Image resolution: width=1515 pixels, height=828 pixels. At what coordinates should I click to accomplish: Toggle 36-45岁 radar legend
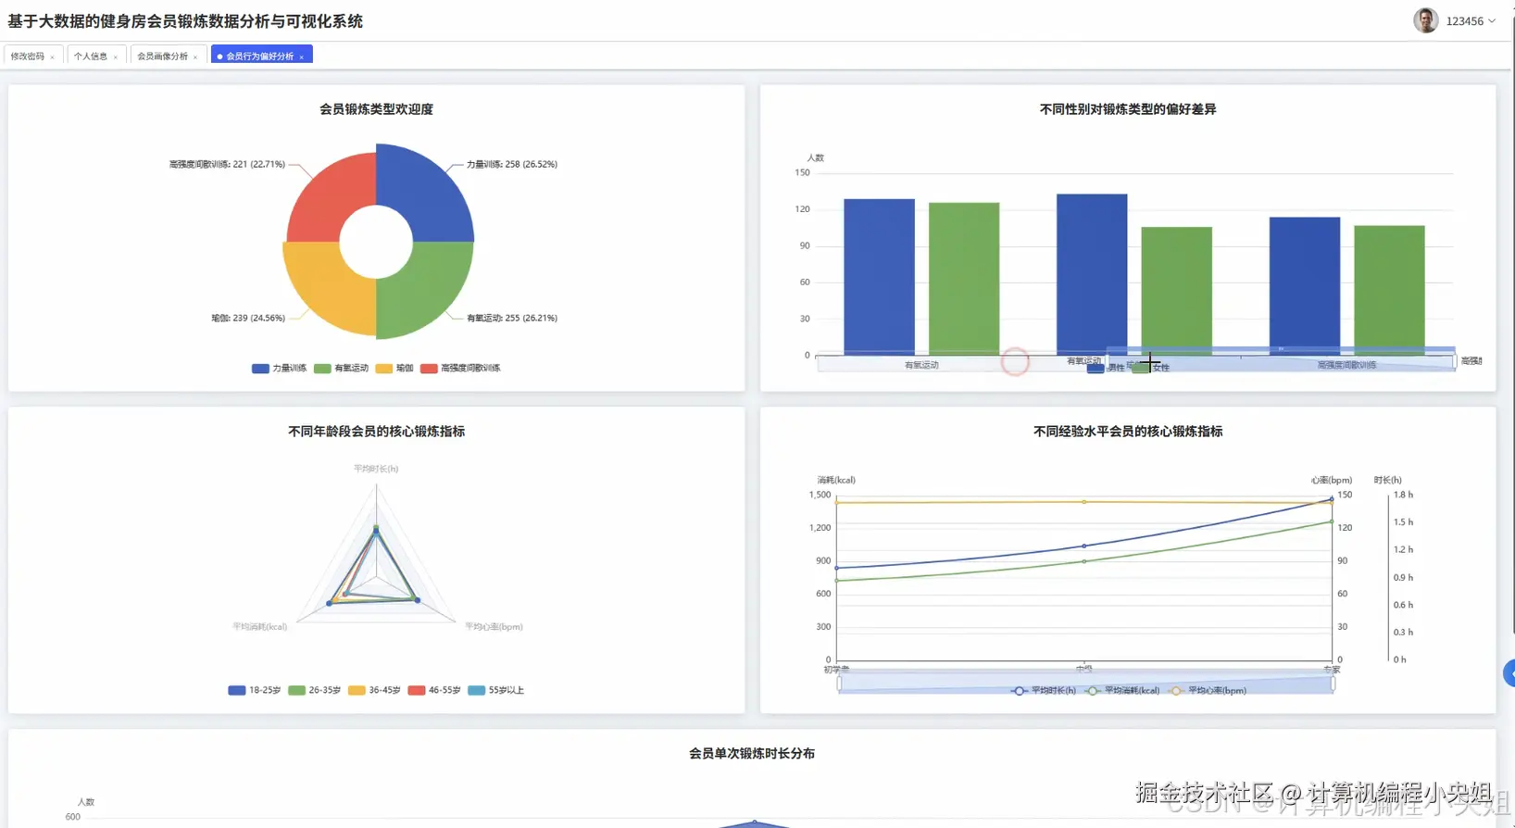coord(374,691)
